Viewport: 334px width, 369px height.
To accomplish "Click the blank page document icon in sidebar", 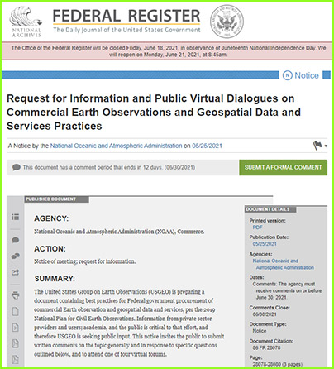I will coord(16,312).
